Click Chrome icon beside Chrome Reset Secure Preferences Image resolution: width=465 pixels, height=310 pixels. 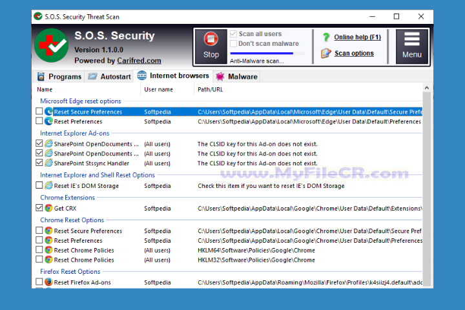(48, 231)
